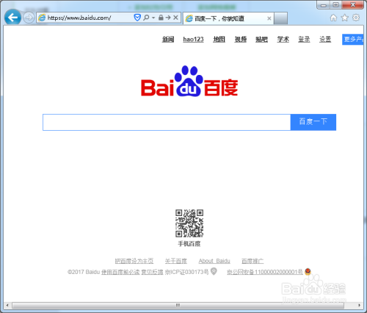Viewport: 367px width, 313px height.
Task: Click the Baidu logo image
Action: (x=189, y=82)
